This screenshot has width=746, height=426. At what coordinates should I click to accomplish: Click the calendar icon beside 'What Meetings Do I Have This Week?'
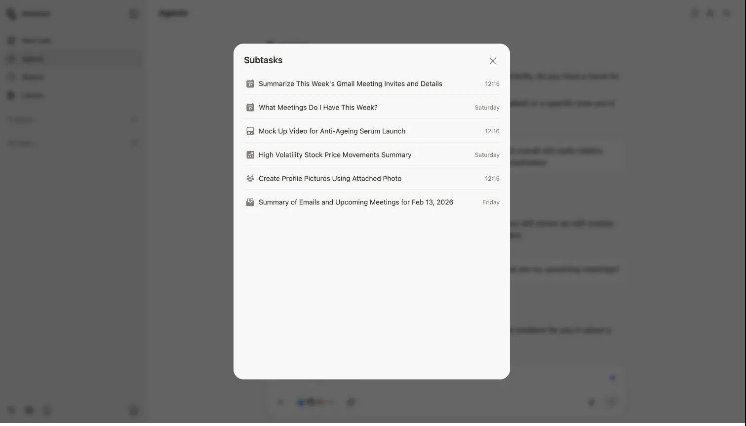click(x=250, y=107)
